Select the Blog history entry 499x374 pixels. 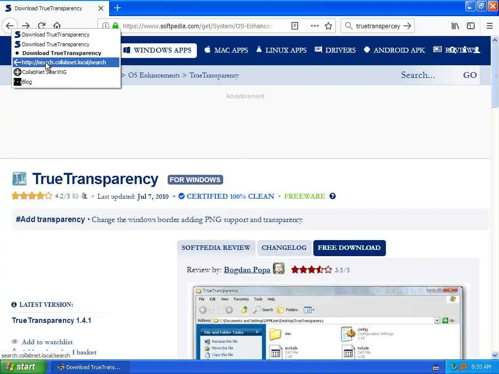tap(66, 82)
